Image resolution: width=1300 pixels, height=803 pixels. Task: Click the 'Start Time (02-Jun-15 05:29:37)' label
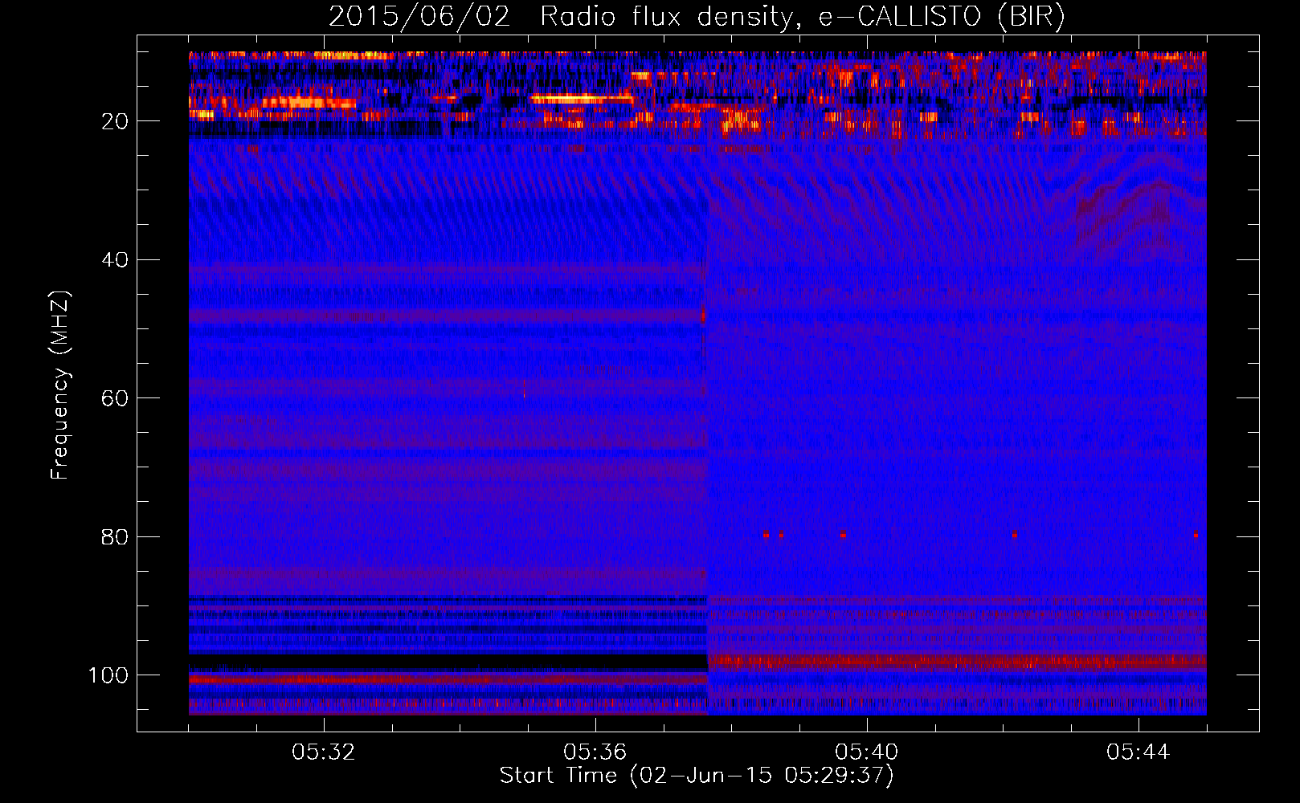(697, 776)
